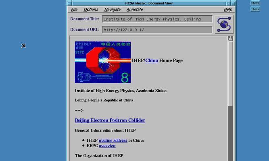Click the second xterm icon
This screenshot has width=269, height=161.
point(255,9)
